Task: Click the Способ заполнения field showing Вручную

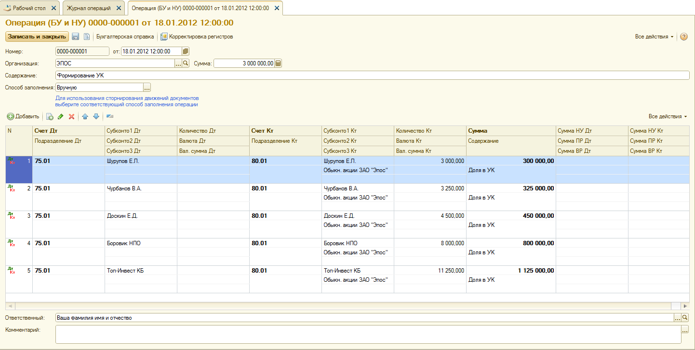Action: point(99,87)
